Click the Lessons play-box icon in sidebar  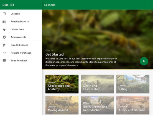4,14
